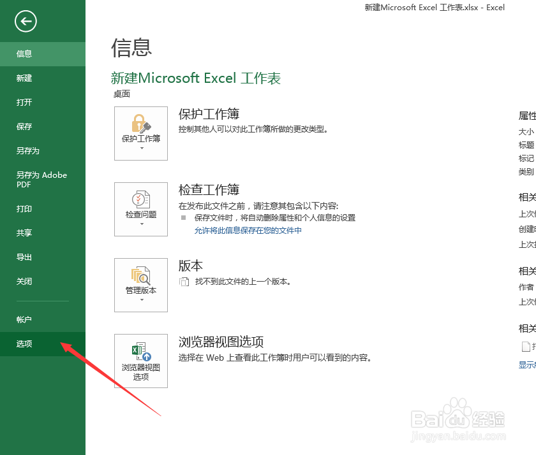Click the 保护工作簿 lock icon
The width and height of the screenshot is (536, 455).
[141, 123]
